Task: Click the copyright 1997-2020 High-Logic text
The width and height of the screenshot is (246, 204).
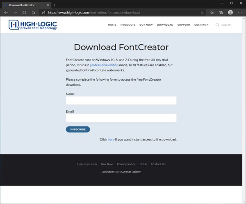Action: [121, 172]
